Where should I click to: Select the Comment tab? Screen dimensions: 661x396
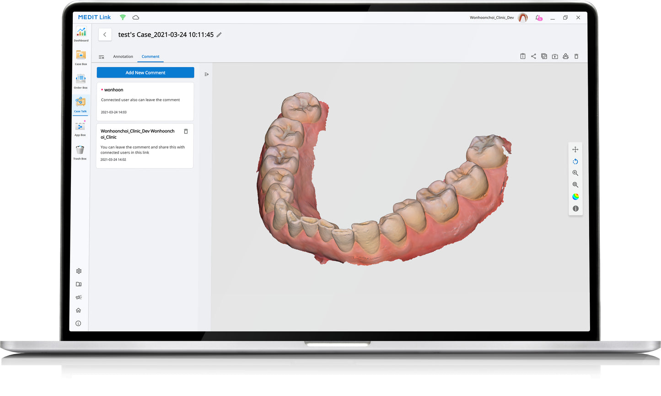150,57
